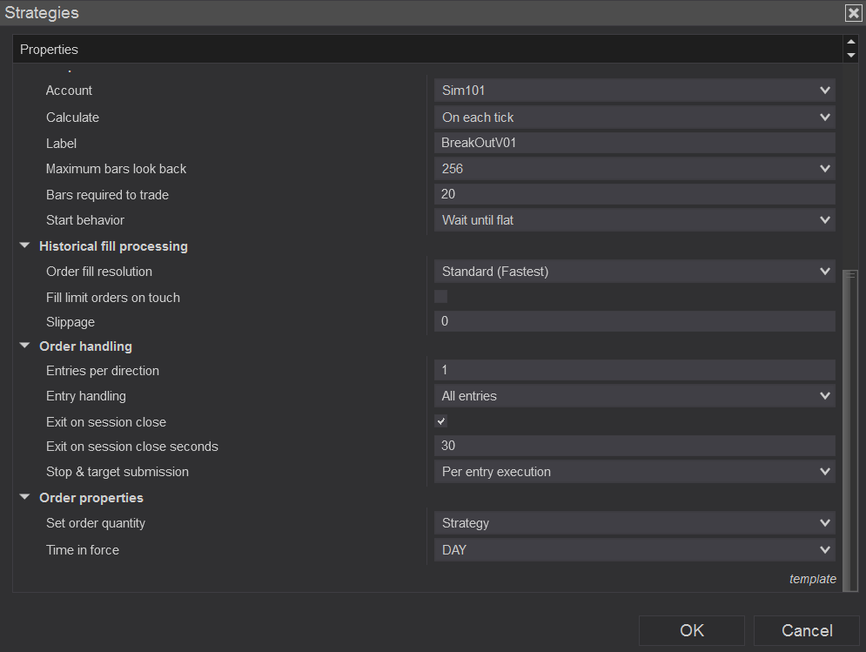Click the template link
866x652 pixels.
pyautogui.click(x=812, y=579)
